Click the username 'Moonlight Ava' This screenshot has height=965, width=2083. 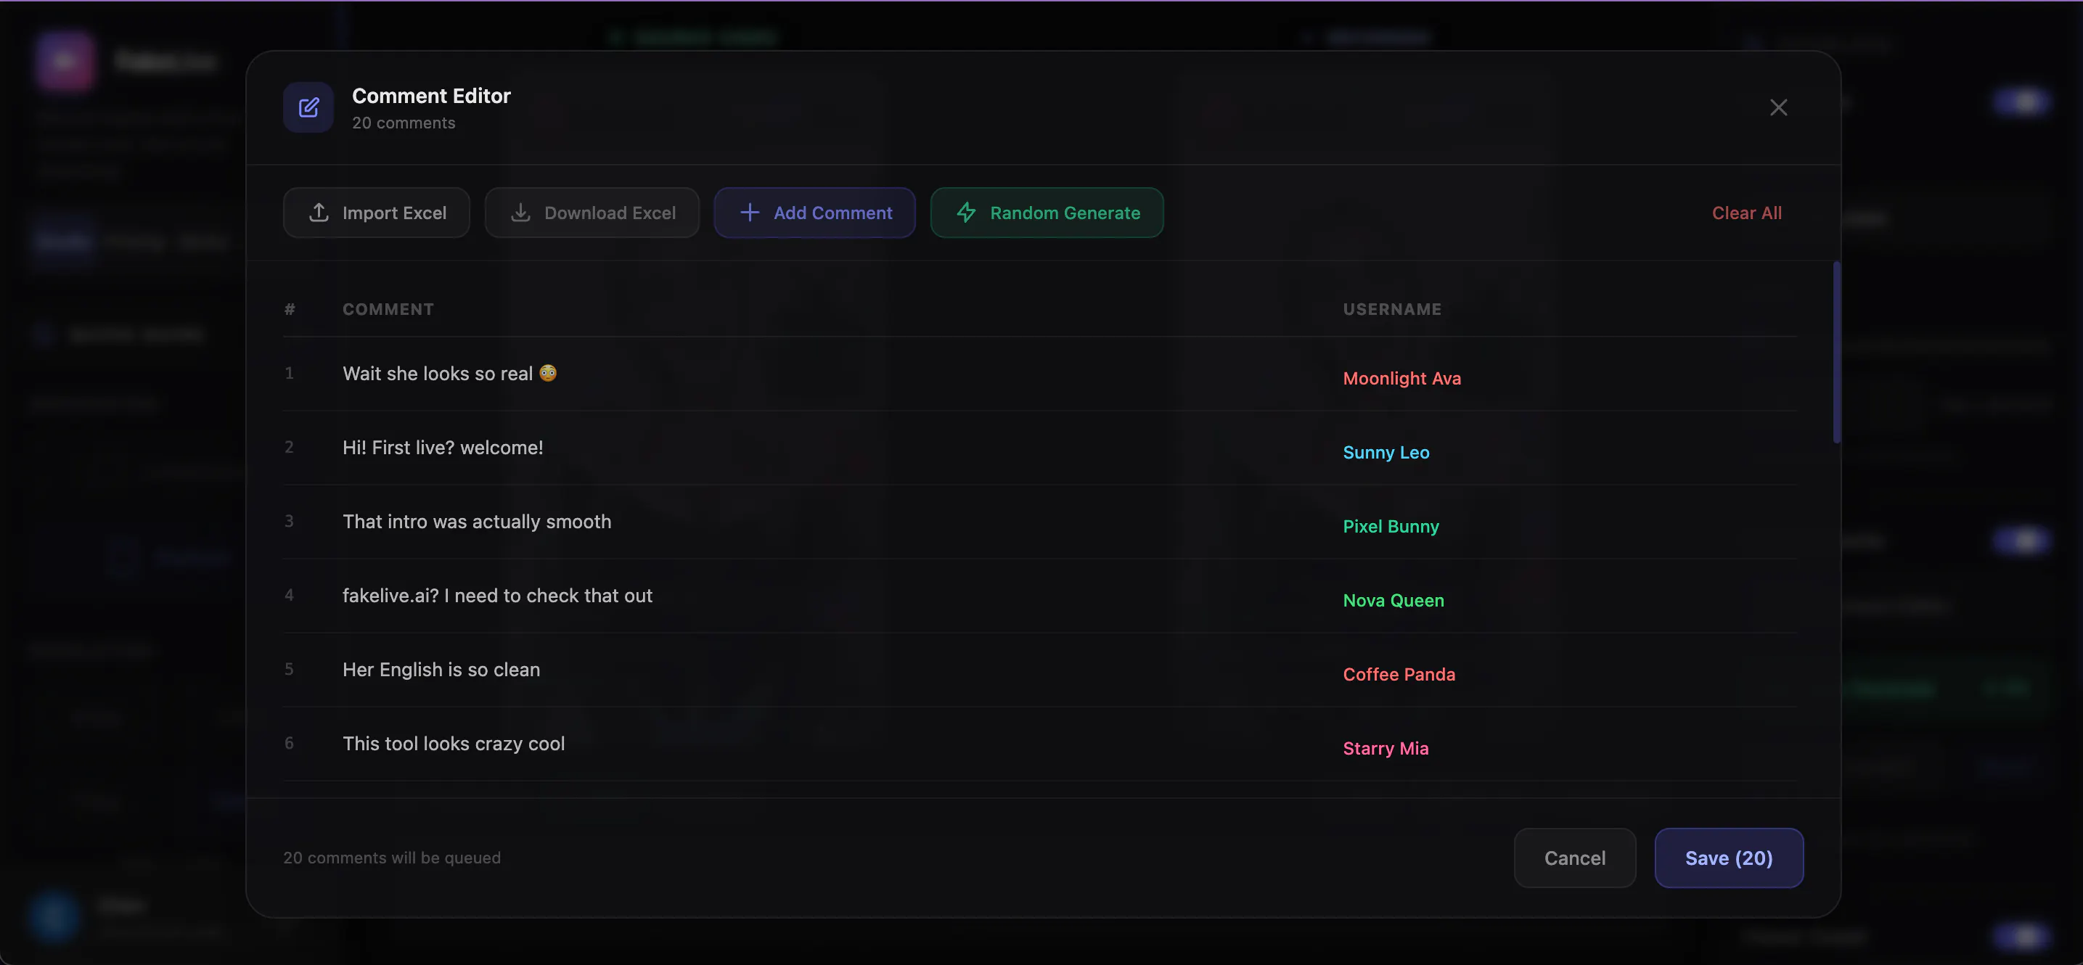click(x=1401, y=378)
